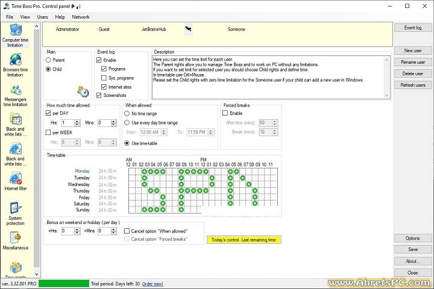The height and width of the screenshot is (289, 434).
Task: Click the green trial period progress bar
Action: coord(64,284)
